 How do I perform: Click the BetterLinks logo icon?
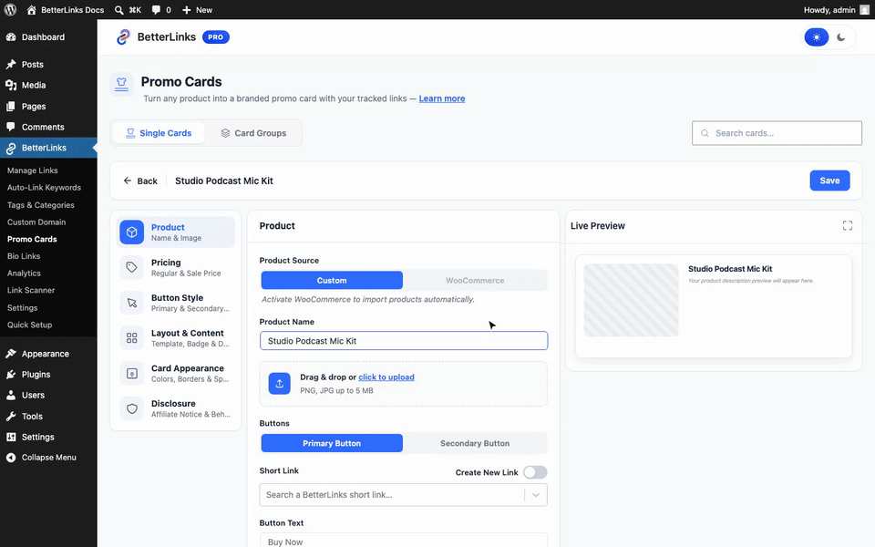tap(123, 36)
